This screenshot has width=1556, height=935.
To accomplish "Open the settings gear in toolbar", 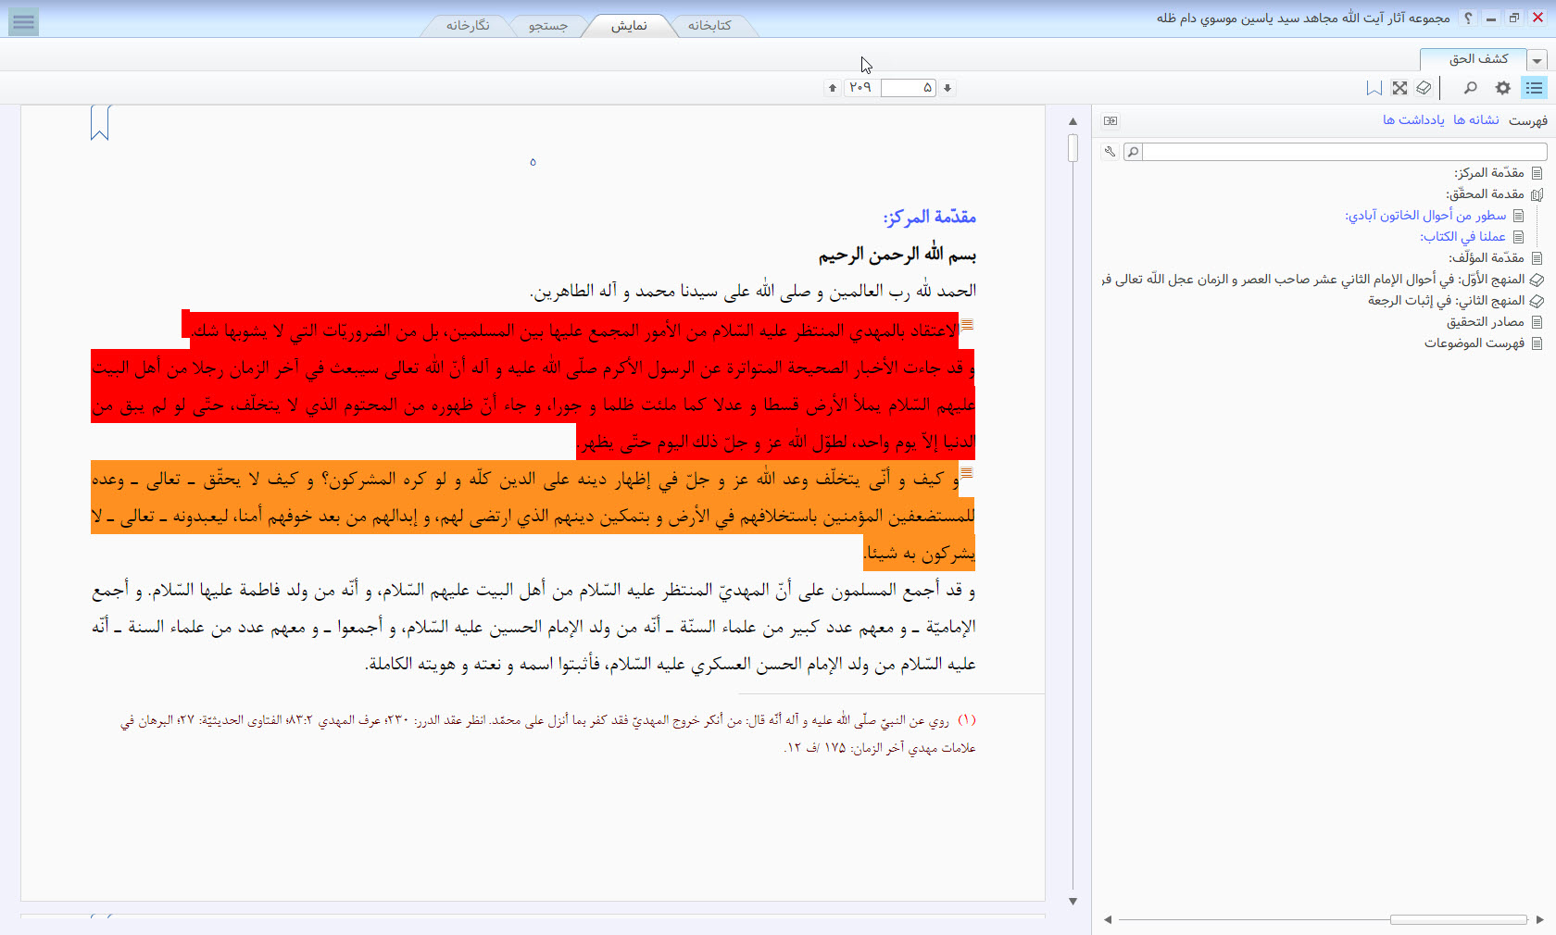I will pyautogui.click(x=1503, y=88).
